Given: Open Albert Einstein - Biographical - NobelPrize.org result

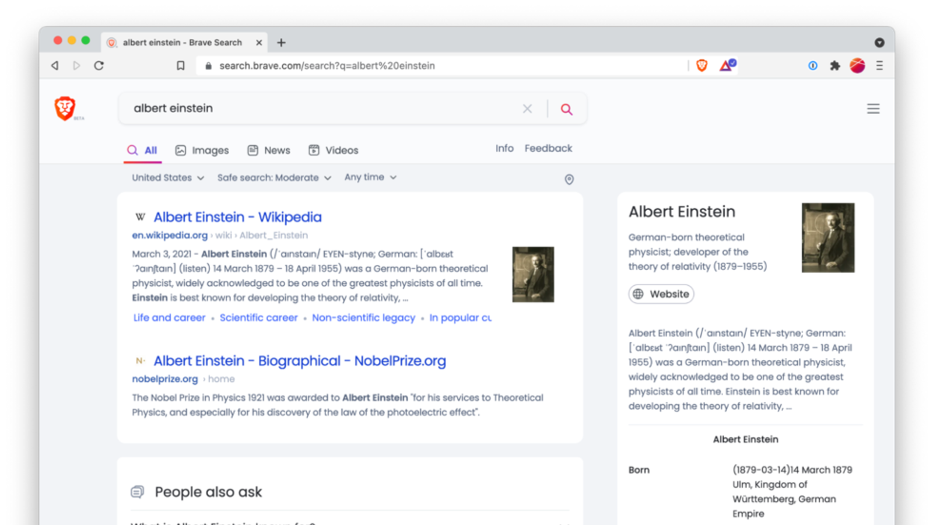Looking at the screenshot, I should coord(300,360).
